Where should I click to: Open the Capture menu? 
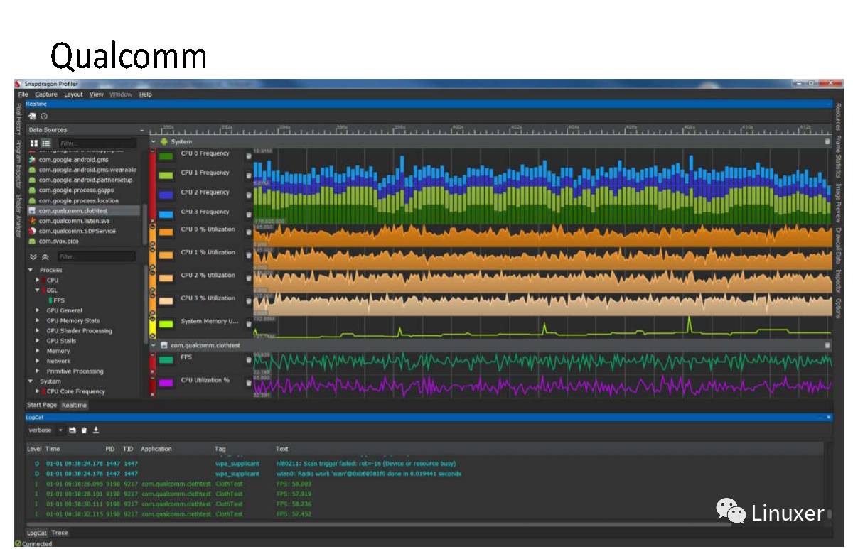pos(46,94)
